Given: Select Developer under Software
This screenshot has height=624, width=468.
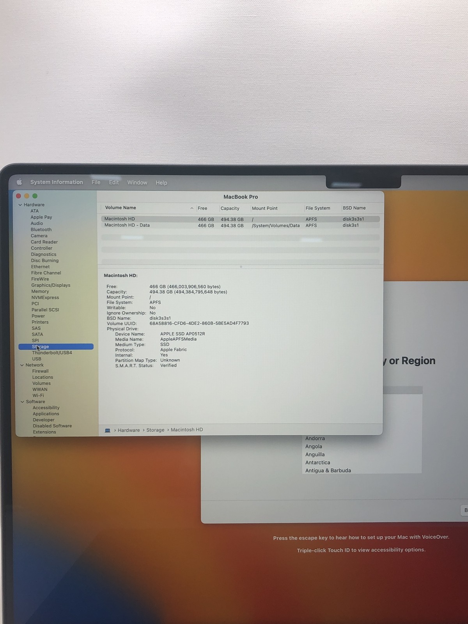Looking at the screenshot, I should tap(44, 420).
